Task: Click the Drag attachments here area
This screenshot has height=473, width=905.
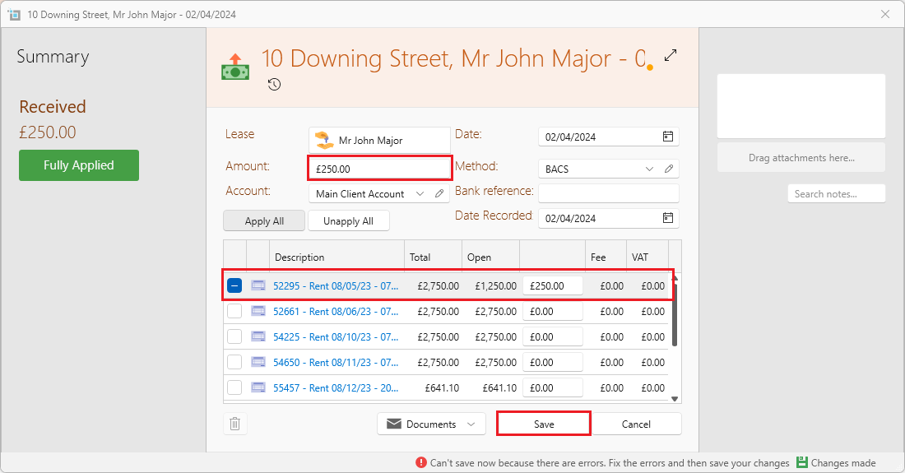Action: tap(801, 157)
